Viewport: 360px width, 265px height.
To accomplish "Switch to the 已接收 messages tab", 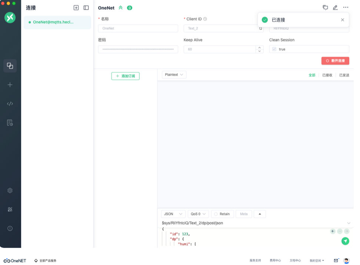I will click(327, 75).
